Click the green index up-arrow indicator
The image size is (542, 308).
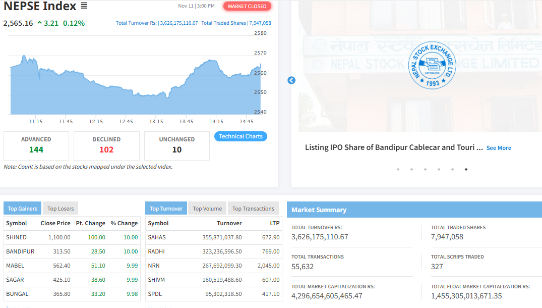tap(39, 23)
